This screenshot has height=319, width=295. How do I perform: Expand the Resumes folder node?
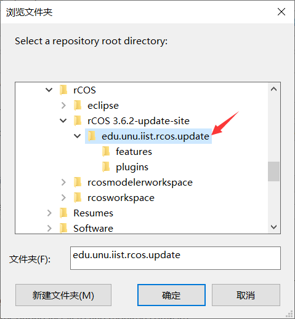tap(49, 213)
